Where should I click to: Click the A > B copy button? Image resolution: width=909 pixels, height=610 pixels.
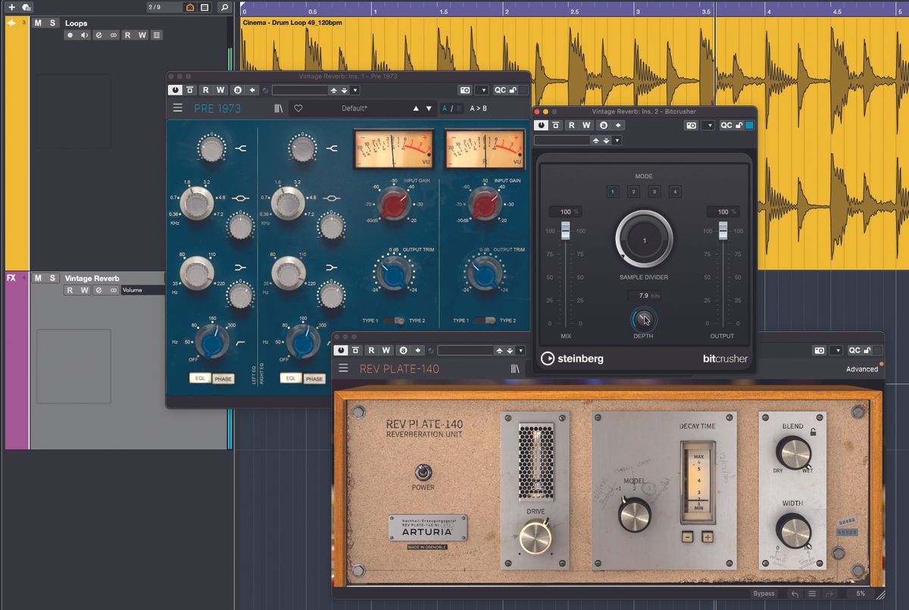478,108
